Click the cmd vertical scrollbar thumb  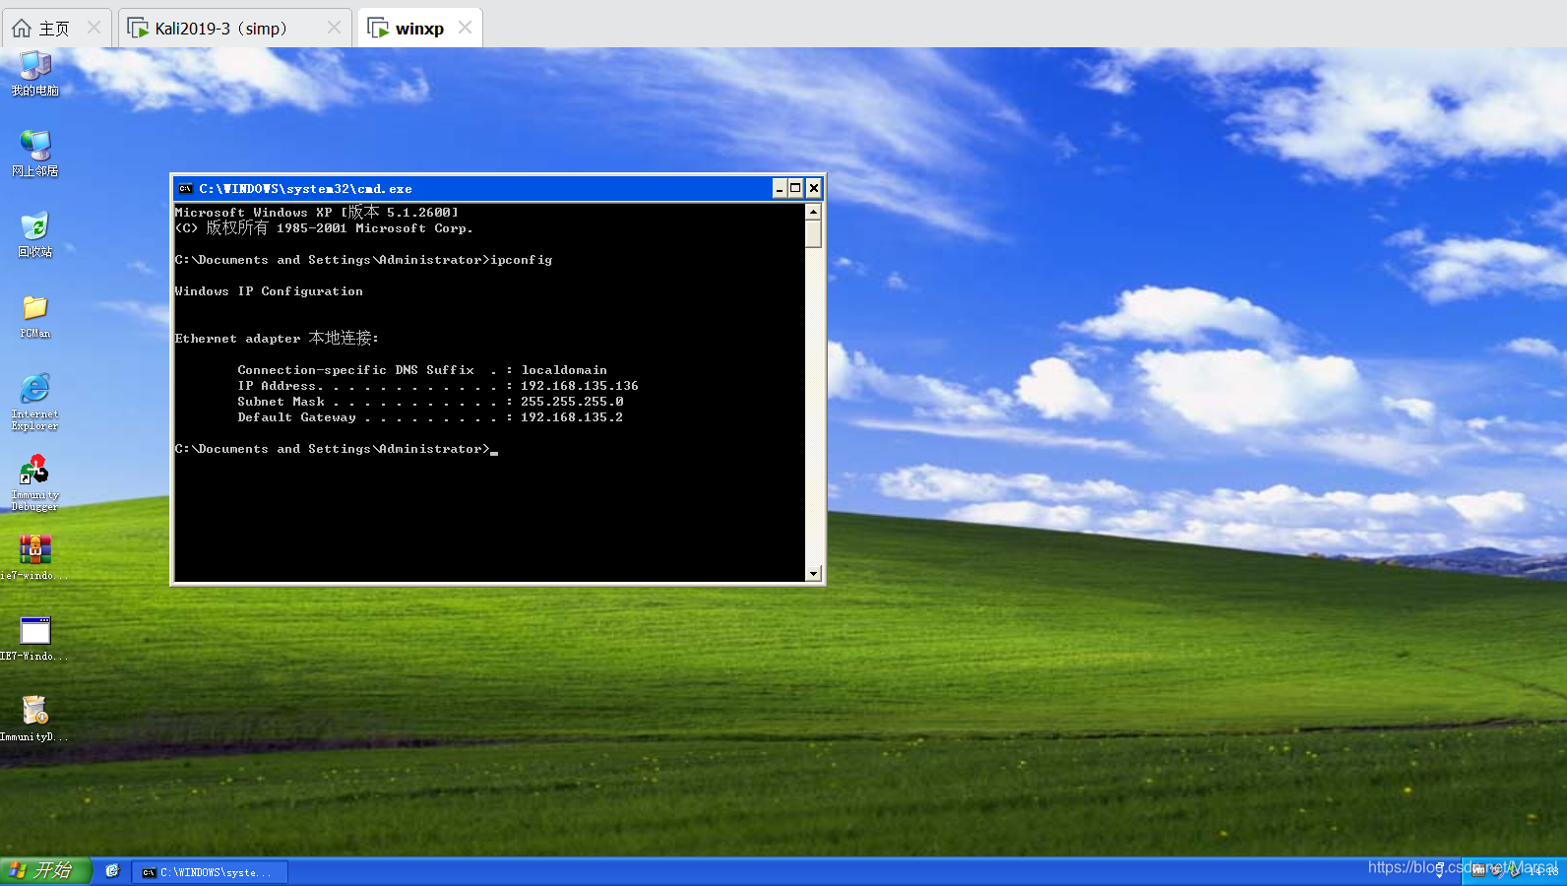tap(813, 233)
